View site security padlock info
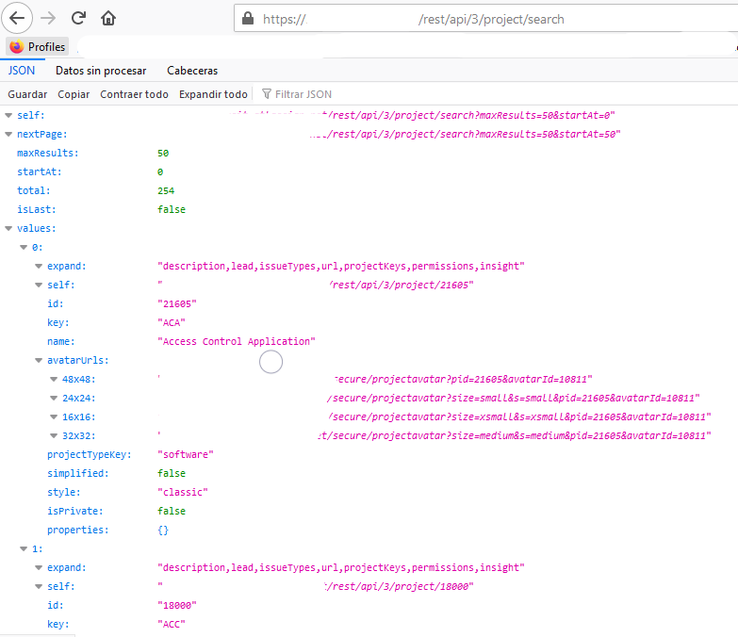This screenshot has height=637, width=738. point(248,18)
